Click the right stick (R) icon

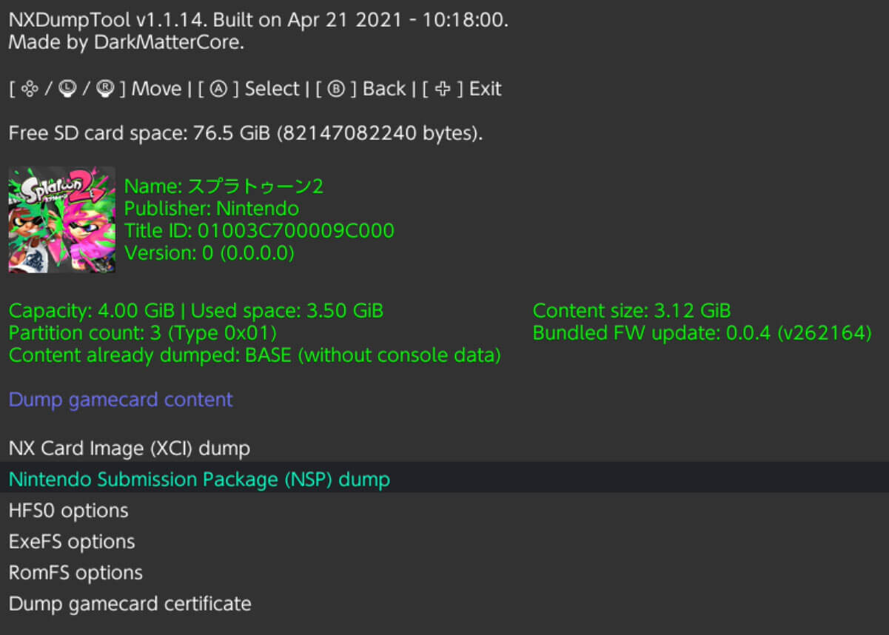tap(106, 90)
